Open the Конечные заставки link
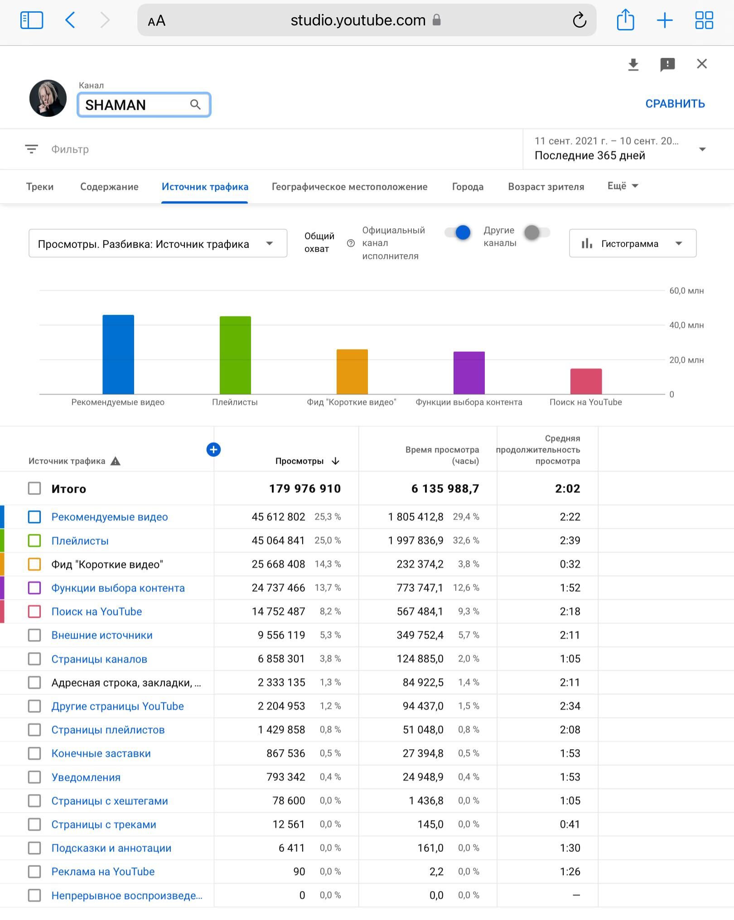The image size is (734, 920). pos(101,753)
